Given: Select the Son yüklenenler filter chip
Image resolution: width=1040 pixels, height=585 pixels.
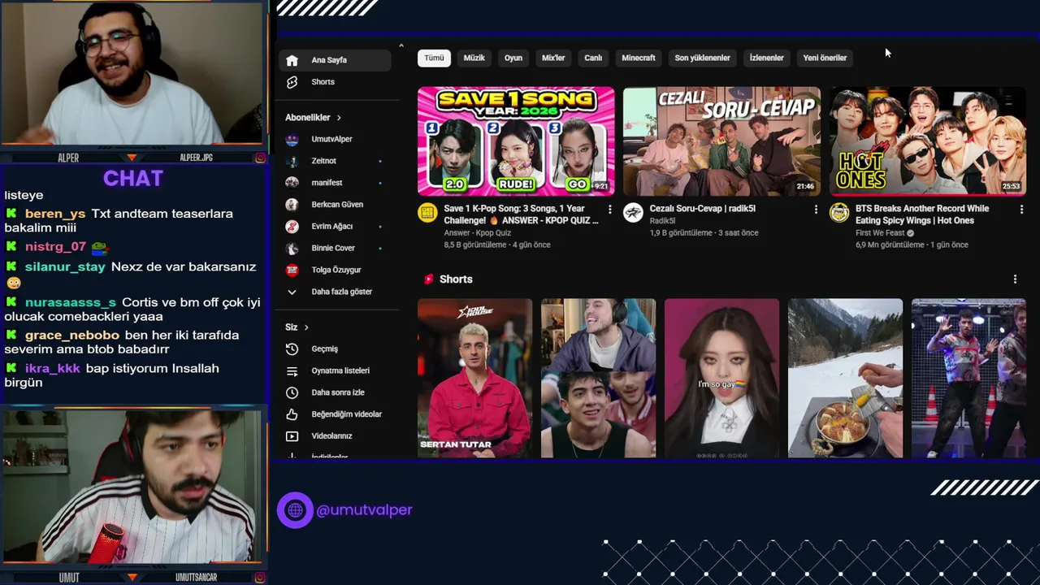Looking at the screenshot, I should 702,58.
